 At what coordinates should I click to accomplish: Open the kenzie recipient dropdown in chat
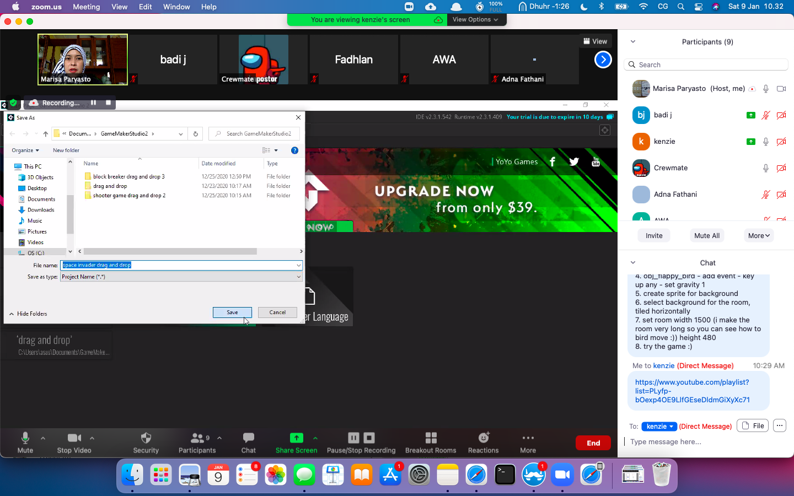pyautogui.click(x=659, y=426)
